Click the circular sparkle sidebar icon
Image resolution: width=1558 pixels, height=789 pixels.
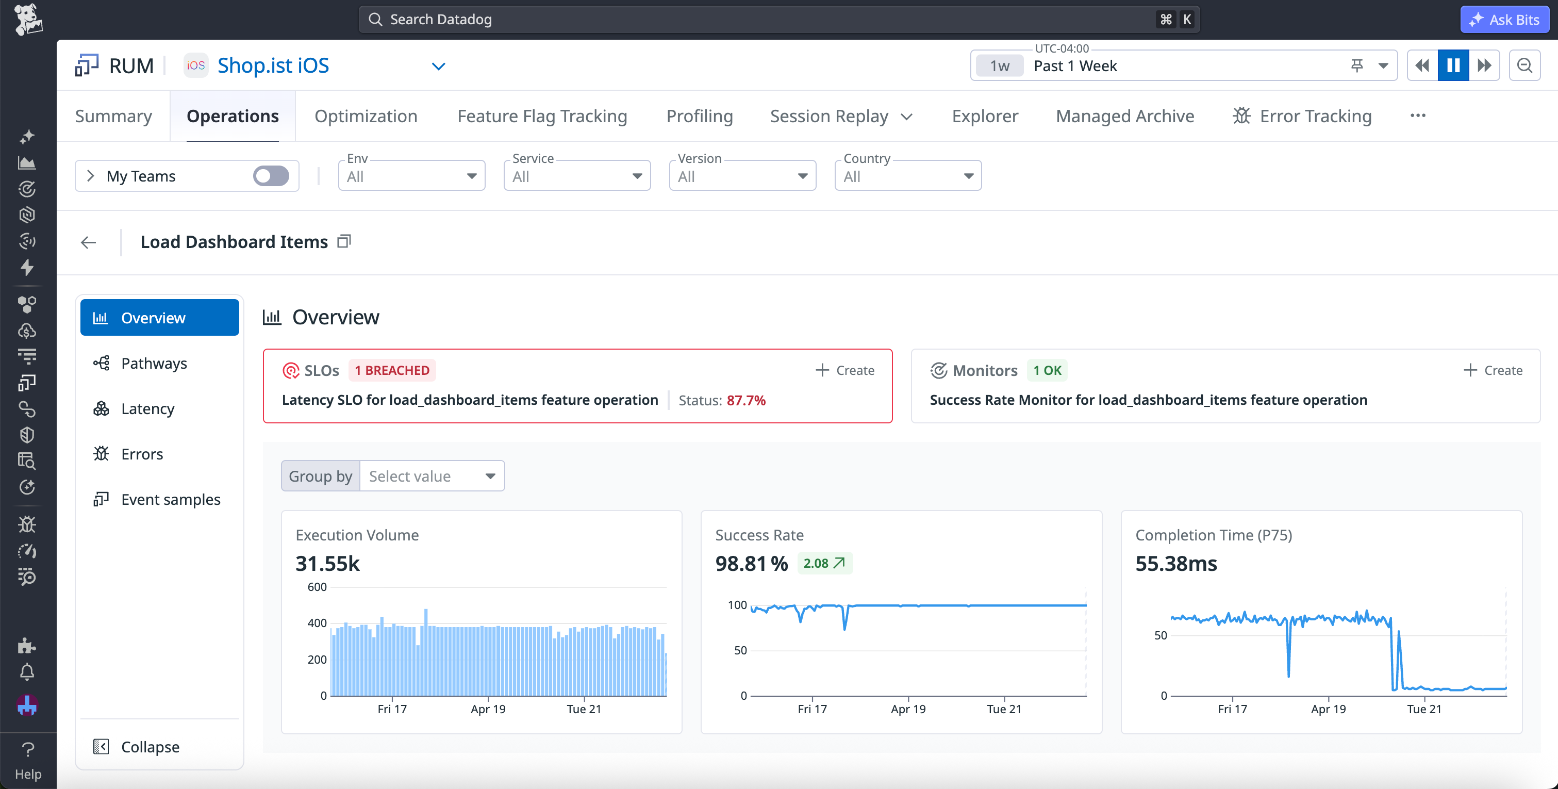pyautogui.click(x=27, y=487)
